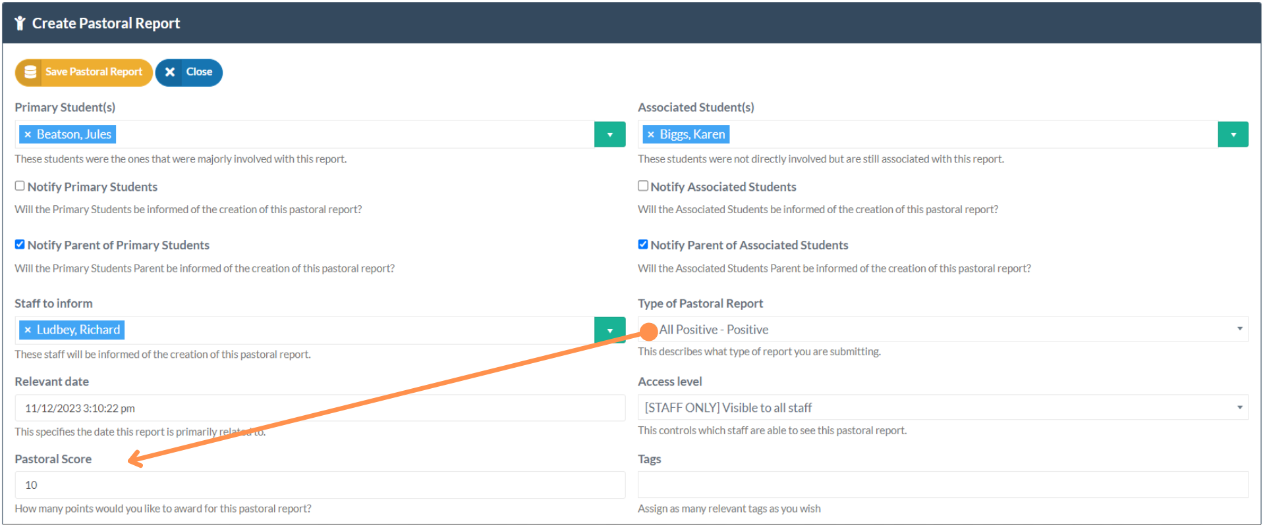Open the Staff to inform dropdown arrow

pyautogui.click(x=609, y=330)
